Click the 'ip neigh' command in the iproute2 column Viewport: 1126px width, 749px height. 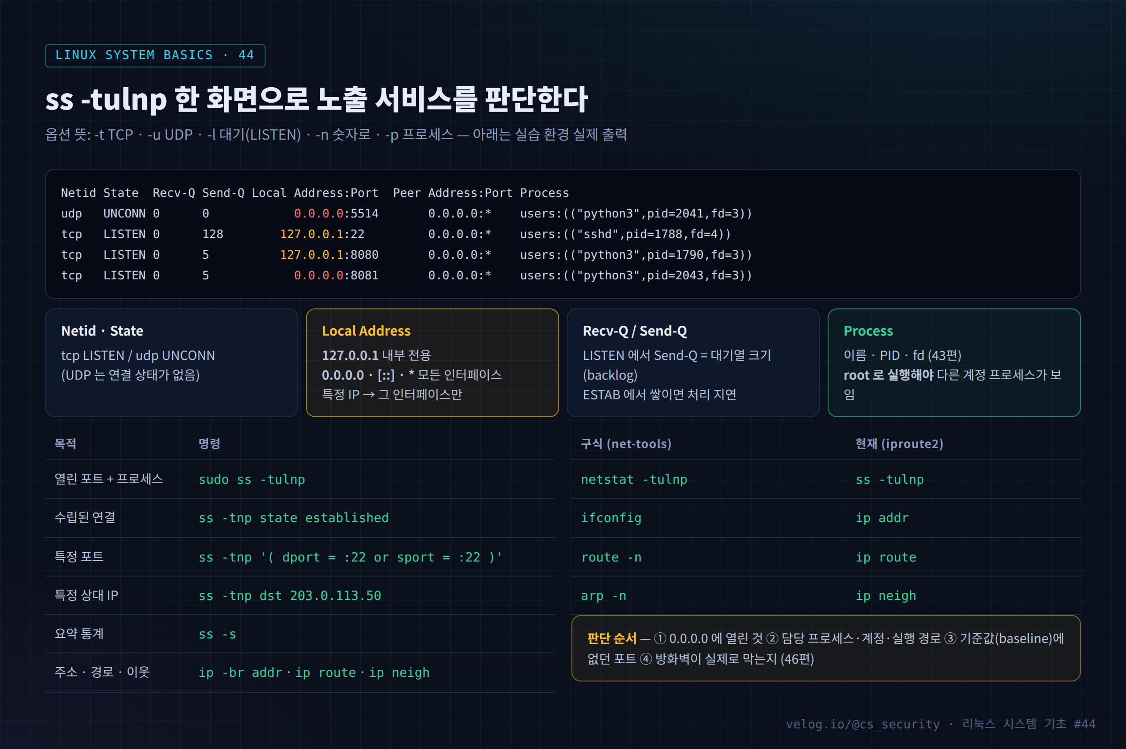point(885,596)
